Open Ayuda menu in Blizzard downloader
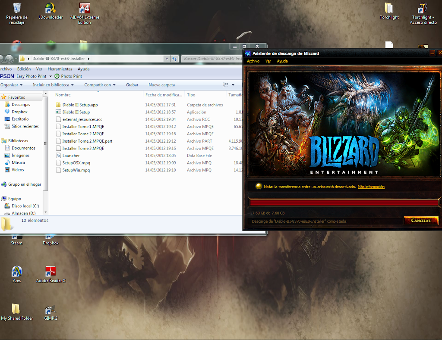442x340 pixels. pyautogui.click(x=282, y=61)
